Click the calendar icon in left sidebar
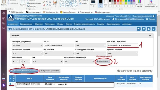160x90 pixels. (x=4, y=23)
